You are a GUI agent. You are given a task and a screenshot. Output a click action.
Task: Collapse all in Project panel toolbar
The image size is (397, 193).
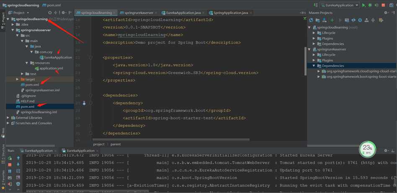click(x=55, y=13)
